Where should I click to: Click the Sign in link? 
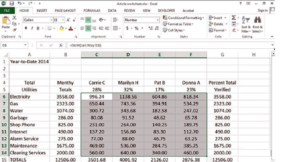pyautogui.click(x=263, y=11)
